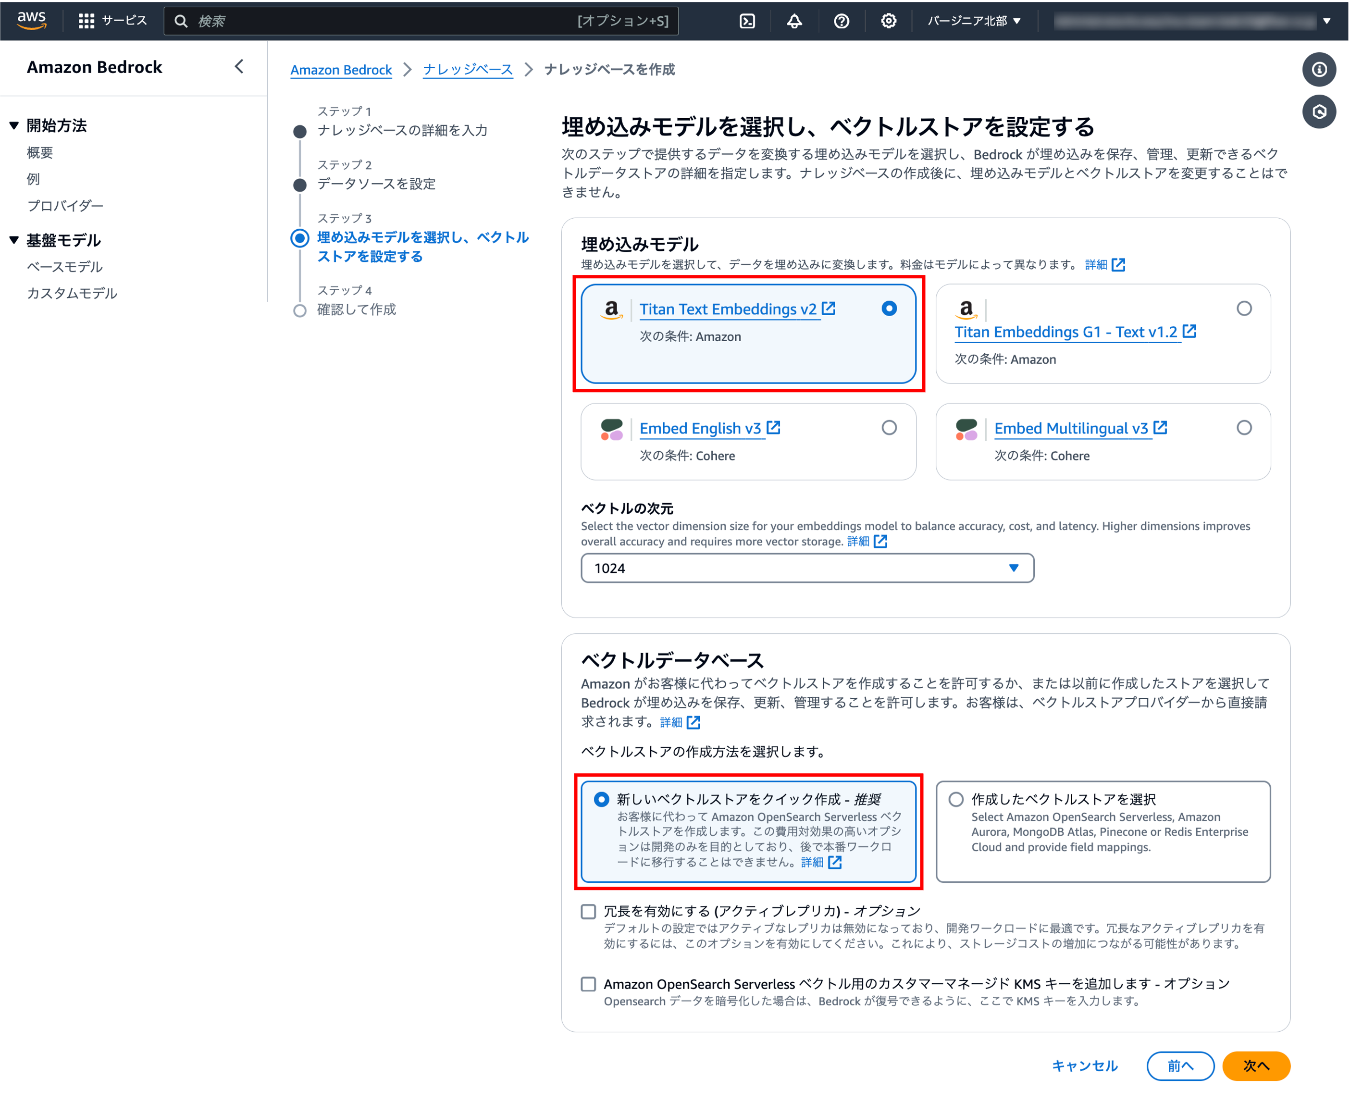Click the AWS logo home icon
This screenshot has width=1350, height=1101.
click(x=32, y=20)
